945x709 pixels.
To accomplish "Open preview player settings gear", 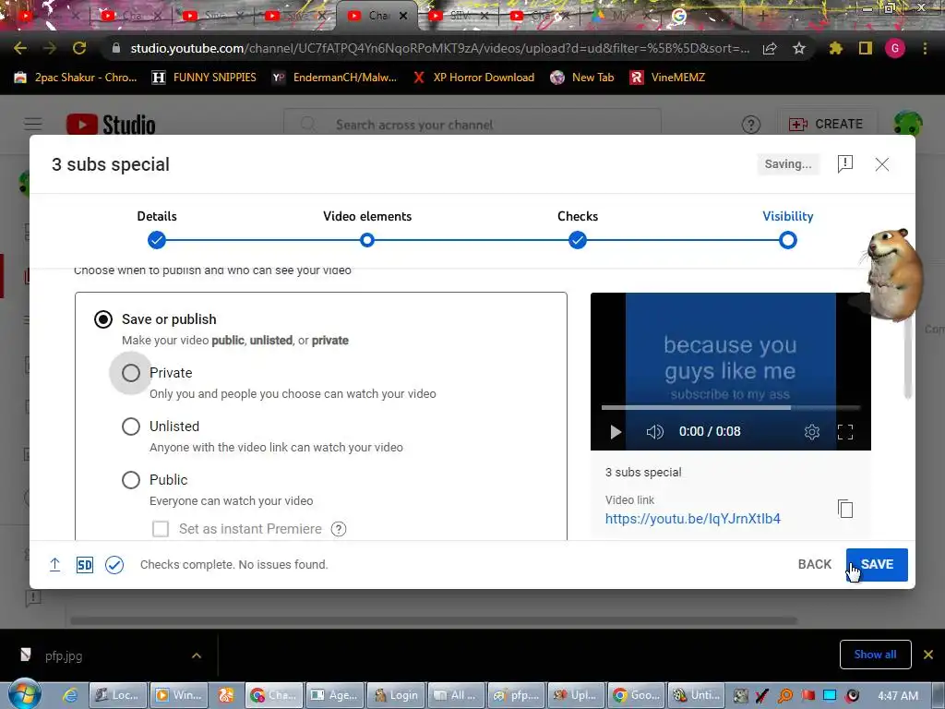I will click(812, 432).
